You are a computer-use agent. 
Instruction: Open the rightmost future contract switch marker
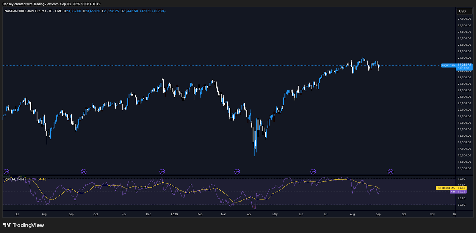390,172
